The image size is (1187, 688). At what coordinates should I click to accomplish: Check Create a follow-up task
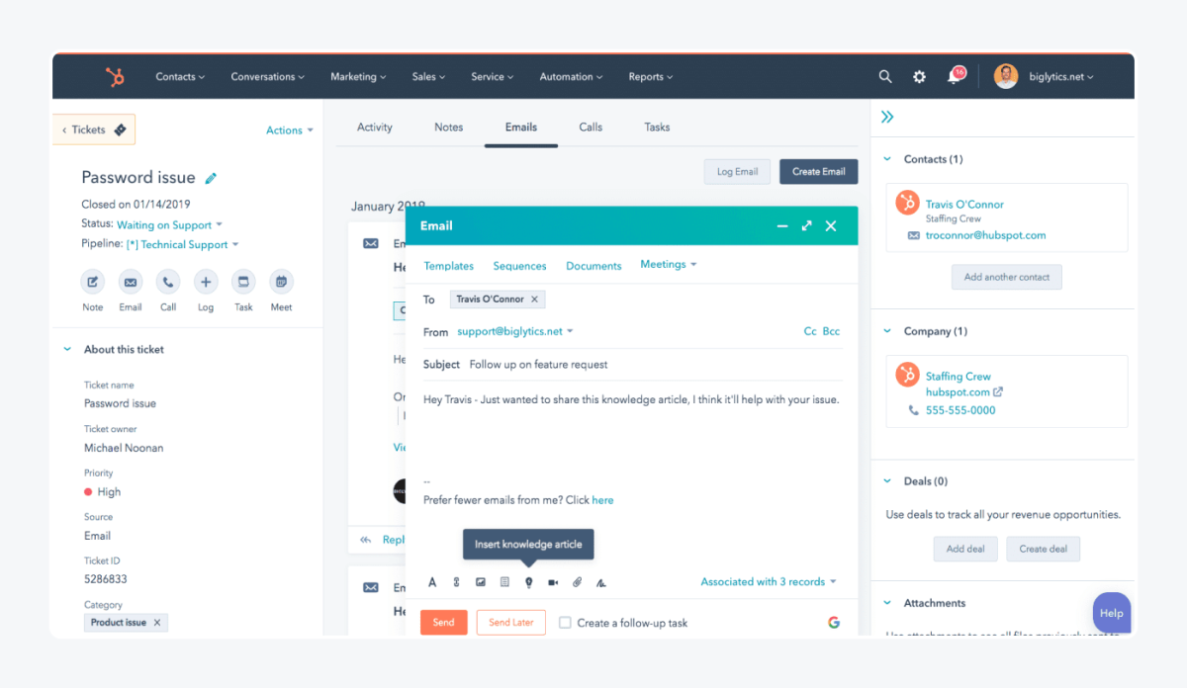[x=565, y=622]
